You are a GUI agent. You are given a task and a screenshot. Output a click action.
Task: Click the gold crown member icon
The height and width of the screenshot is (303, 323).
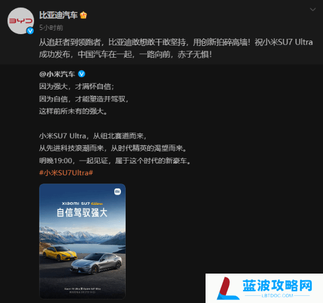(x=83, y=15)
